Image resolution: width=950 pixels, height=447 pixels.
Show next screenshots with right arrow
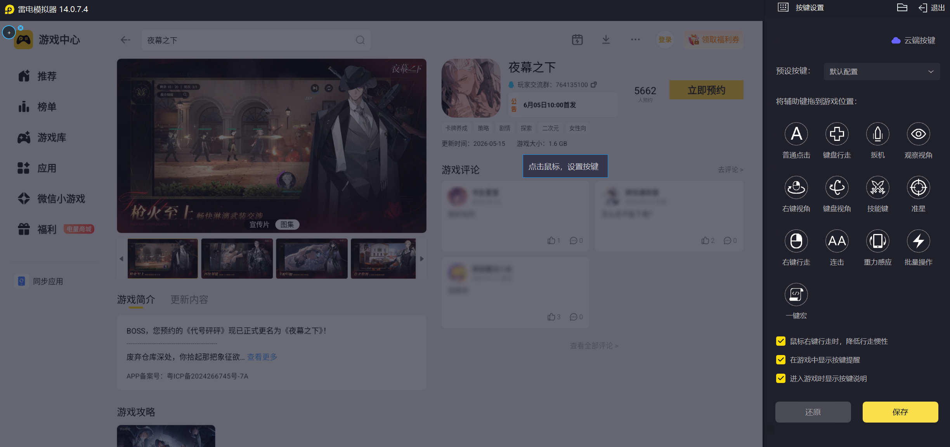[422, 259]
